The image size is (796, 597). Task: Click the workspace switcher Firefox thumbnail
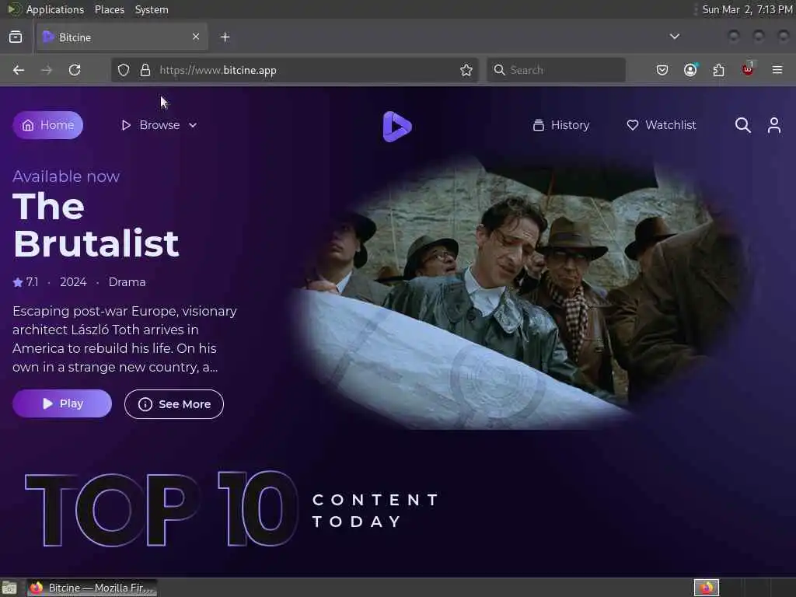[707, 588]
